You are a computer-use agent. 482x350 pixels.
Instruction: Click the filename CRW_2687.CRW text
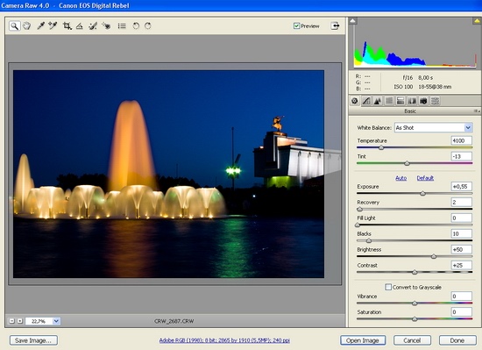(174, 321)
